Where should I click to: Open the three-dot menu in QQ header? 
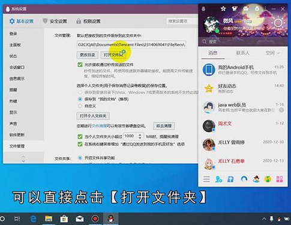click(x=265, y=8)
